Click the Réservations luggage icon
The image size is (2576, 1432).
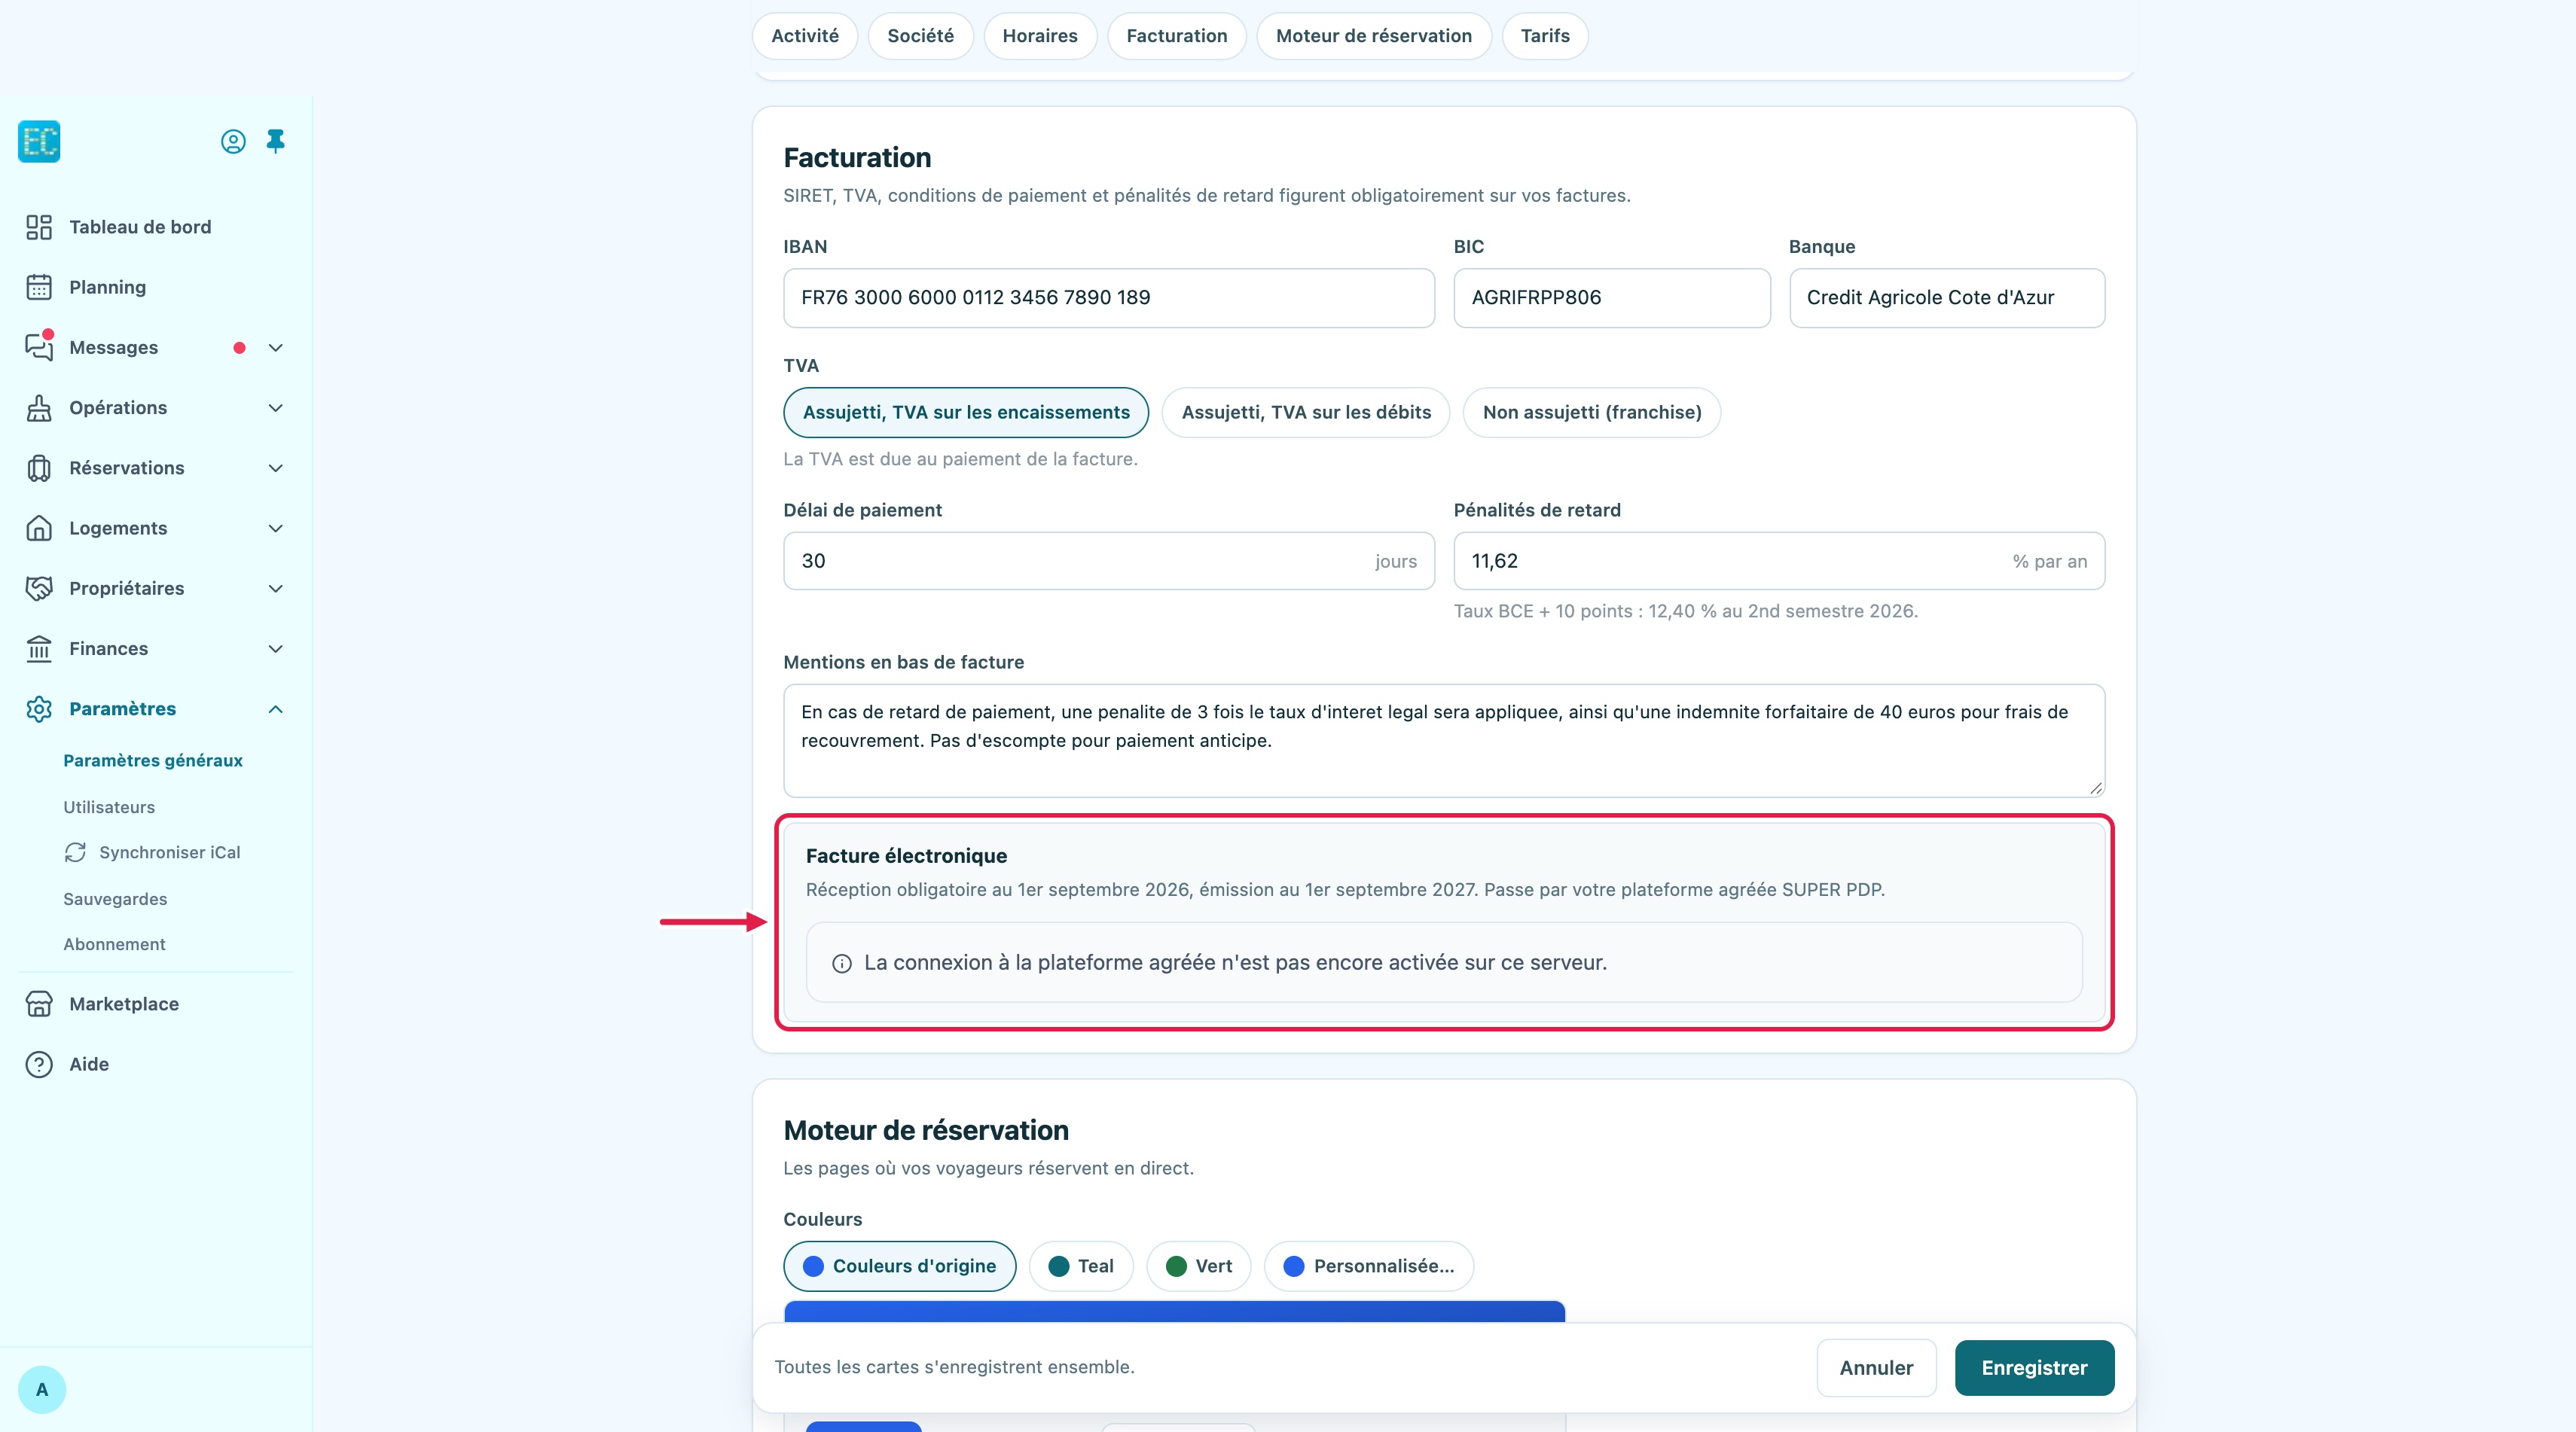pyautogui.click(x=39, y=468)
